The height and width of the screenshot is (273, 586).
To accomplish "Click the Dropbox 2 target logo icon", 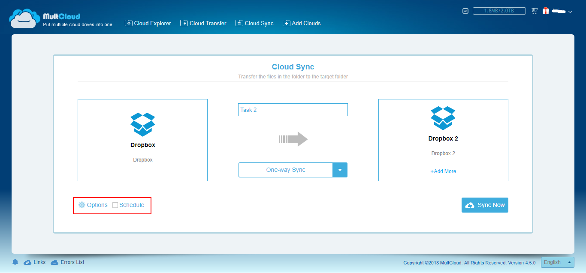I will click(443, 118).
